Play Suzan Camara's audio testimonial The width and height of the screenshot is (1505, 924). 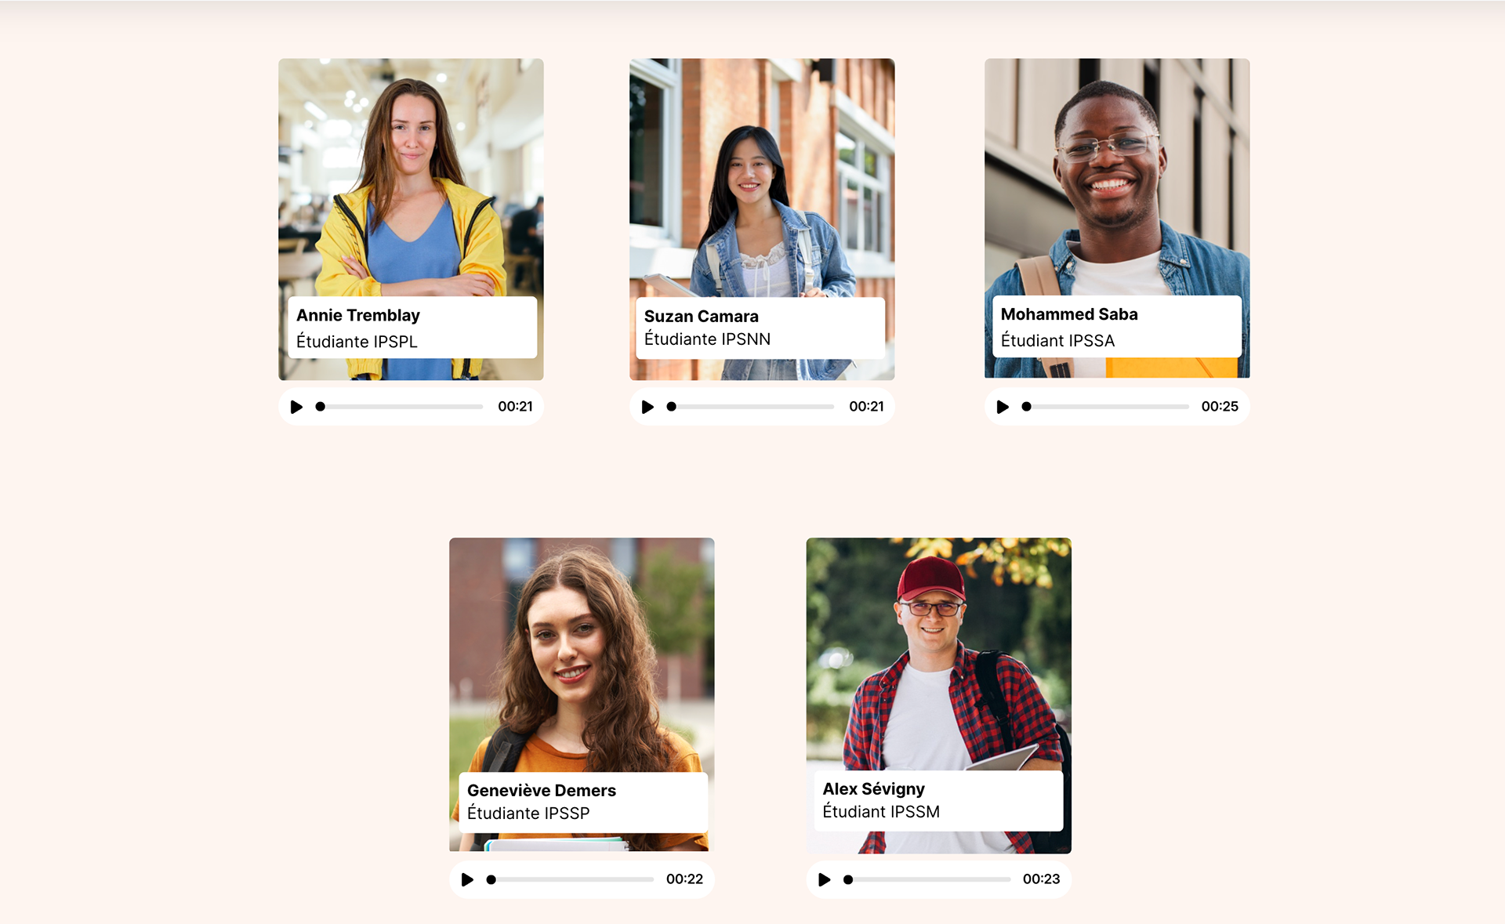coord(647,407)
